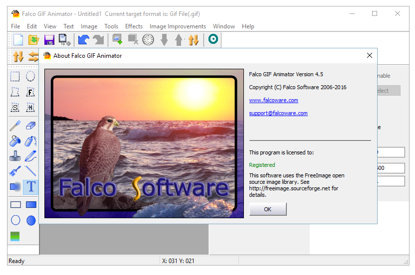The width and height of the screenshot is (415, 275).
Task: Move frame up with gray up arrow
Action: click(179, 40)
